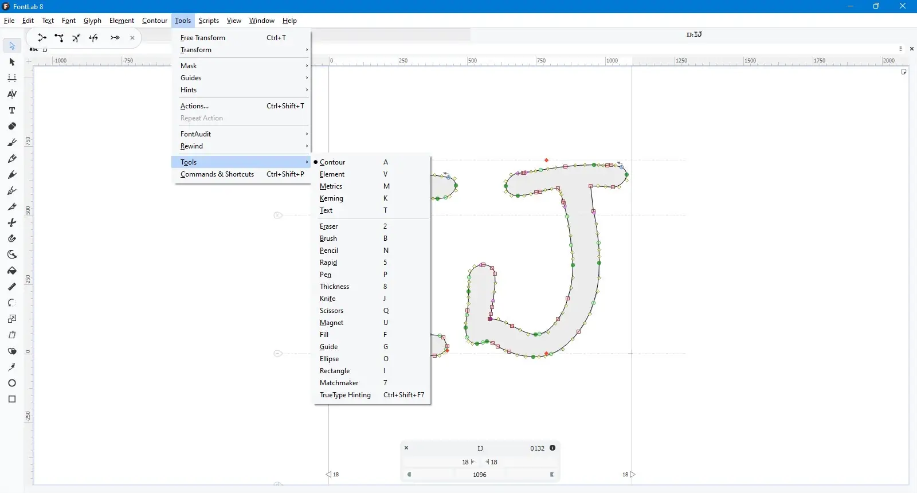Click the double-arrow icon in floating toolbar
The height and width of the screenshot is (493, 917).
(x=115, y=38)
